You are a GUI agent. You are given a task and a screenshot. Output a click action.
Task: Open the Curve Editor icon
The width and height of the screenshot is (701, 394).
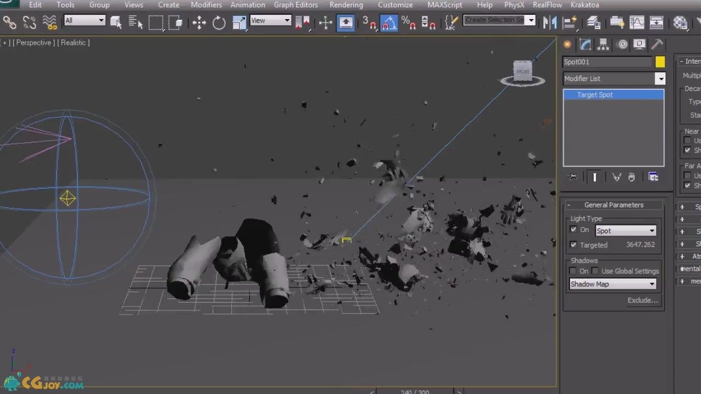point(637,22)
